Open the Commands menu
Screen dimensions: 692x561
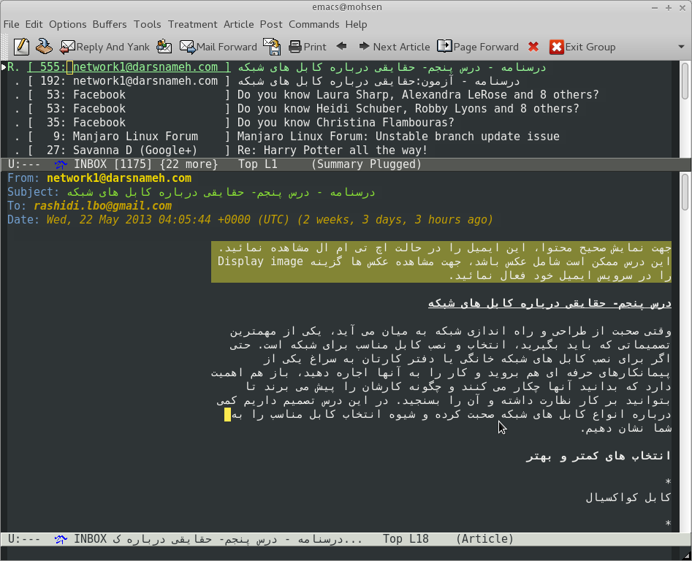coord(314,24)
